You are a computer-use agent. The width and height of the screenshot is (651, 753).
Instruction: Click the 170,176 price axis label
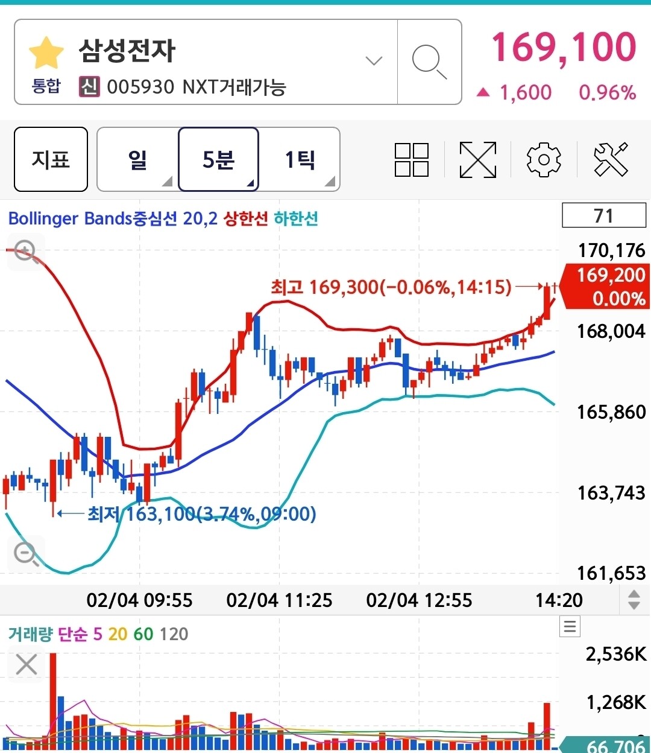pos(611,250)
